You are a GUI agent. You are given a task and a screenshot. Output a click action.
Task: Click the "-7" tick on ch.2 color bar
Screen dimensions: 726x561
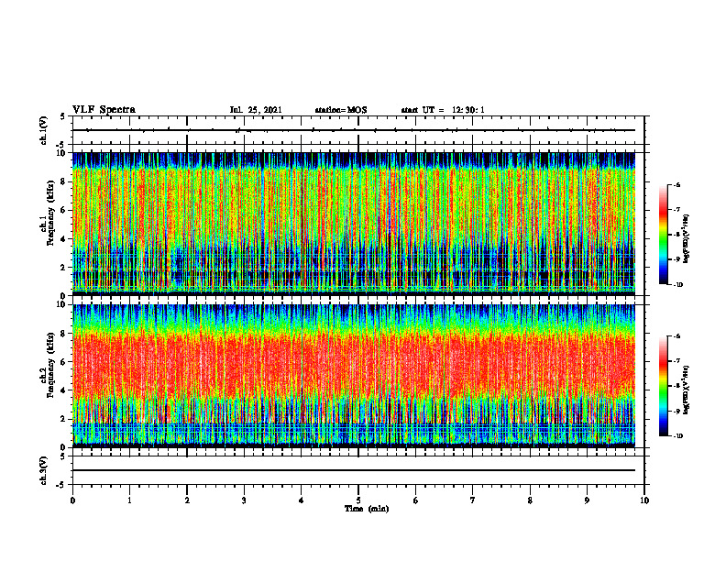676,361
